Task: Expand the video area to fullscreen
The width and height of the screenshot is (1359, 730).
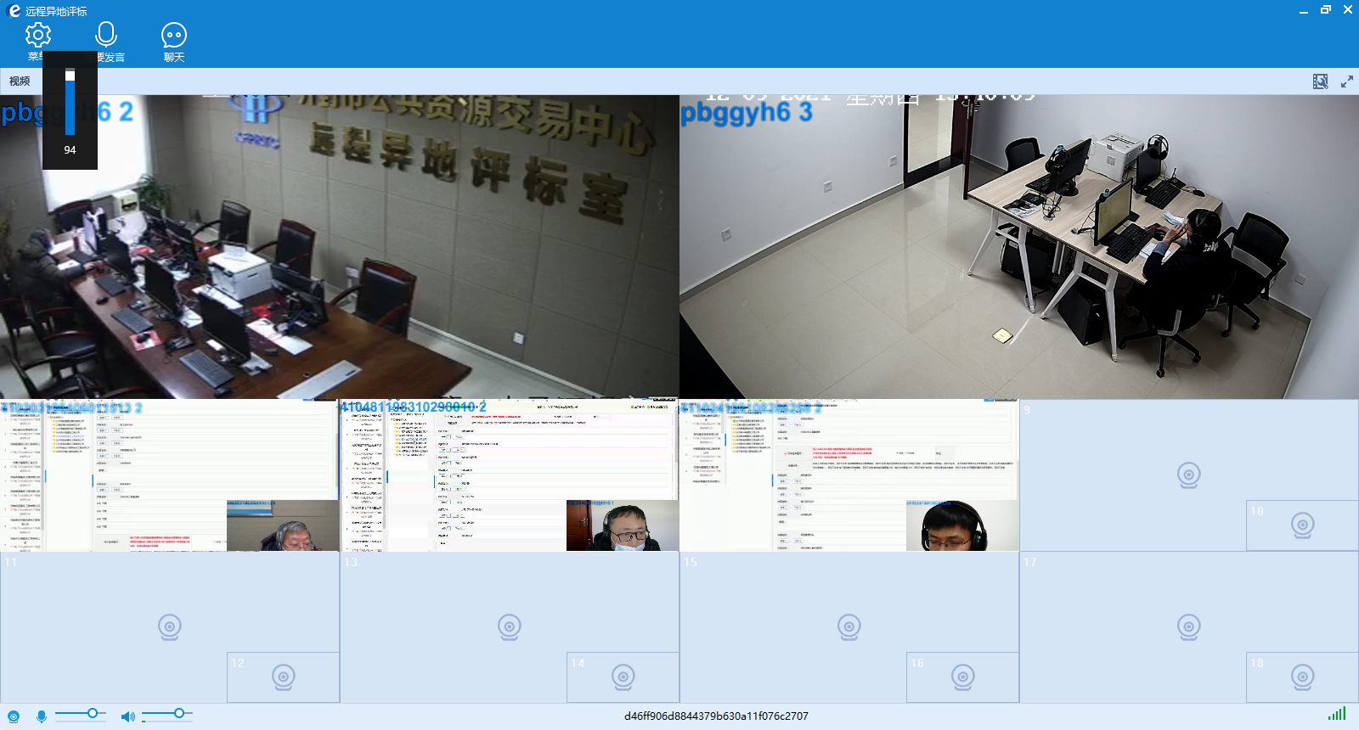Action: (x=1347, y=81)
